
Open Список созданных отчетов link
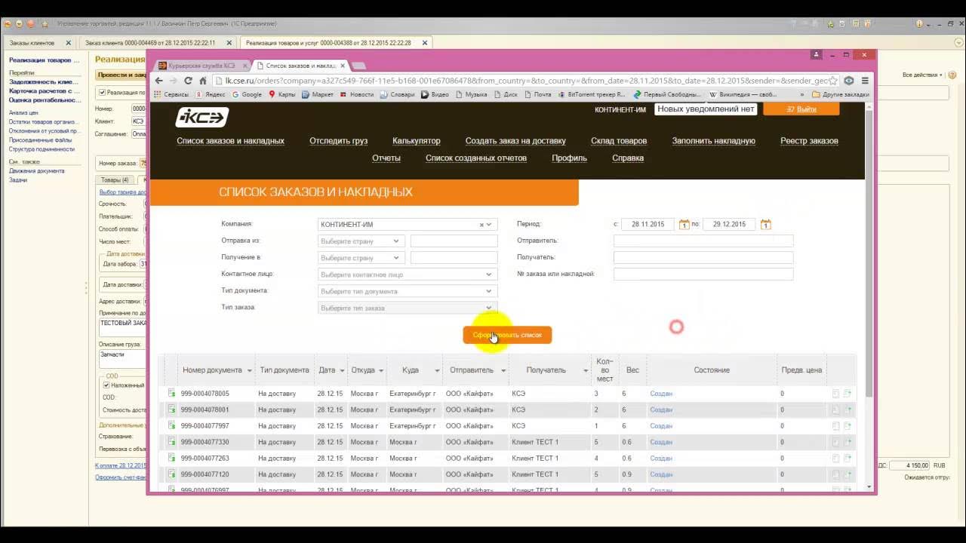pos(476,158)
